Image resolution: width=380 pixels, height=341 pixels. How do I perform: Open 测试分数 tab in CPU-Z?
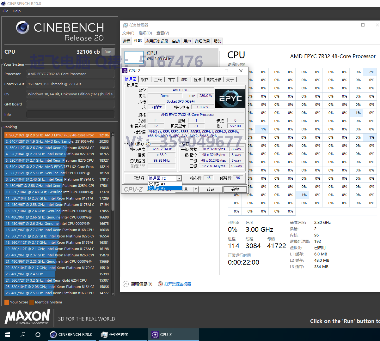(x=214, y=80)
